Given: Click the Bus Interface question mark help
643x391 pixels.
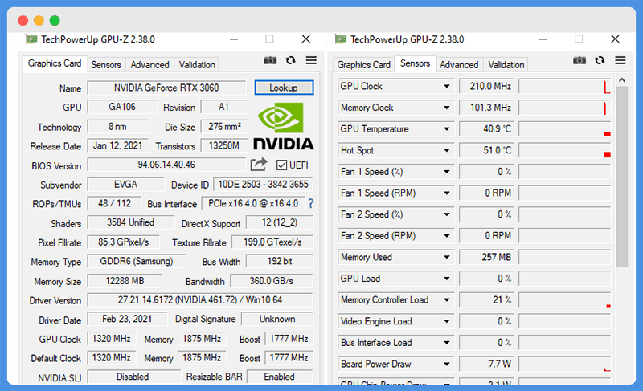Looking at the screenshot, I should pyautogui.click(x=311, y=203).
